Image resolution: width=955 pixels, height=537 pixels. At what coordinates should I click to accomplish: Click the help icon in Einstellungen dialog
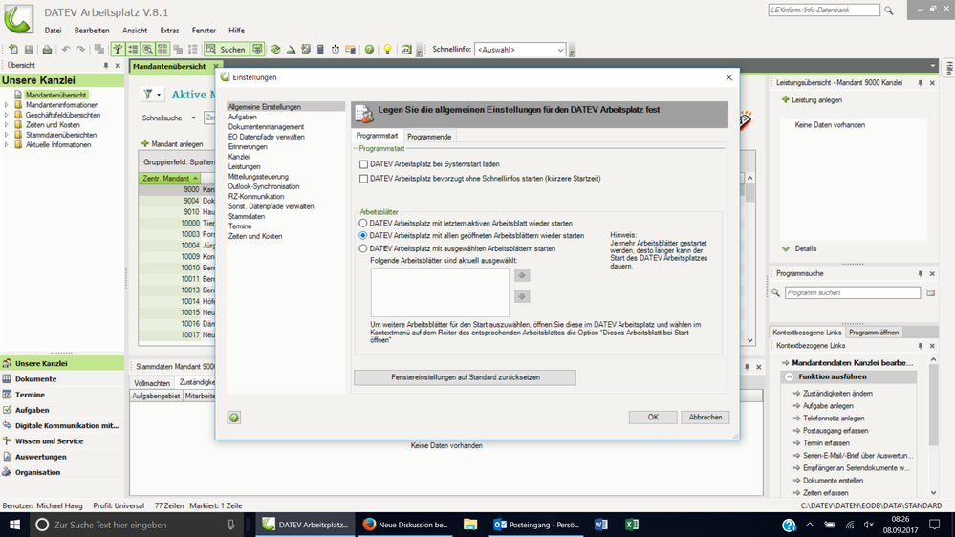pos(234,418)
